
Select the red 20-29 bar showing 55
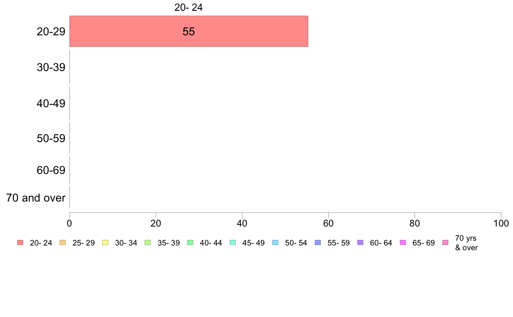coord(189,31)
